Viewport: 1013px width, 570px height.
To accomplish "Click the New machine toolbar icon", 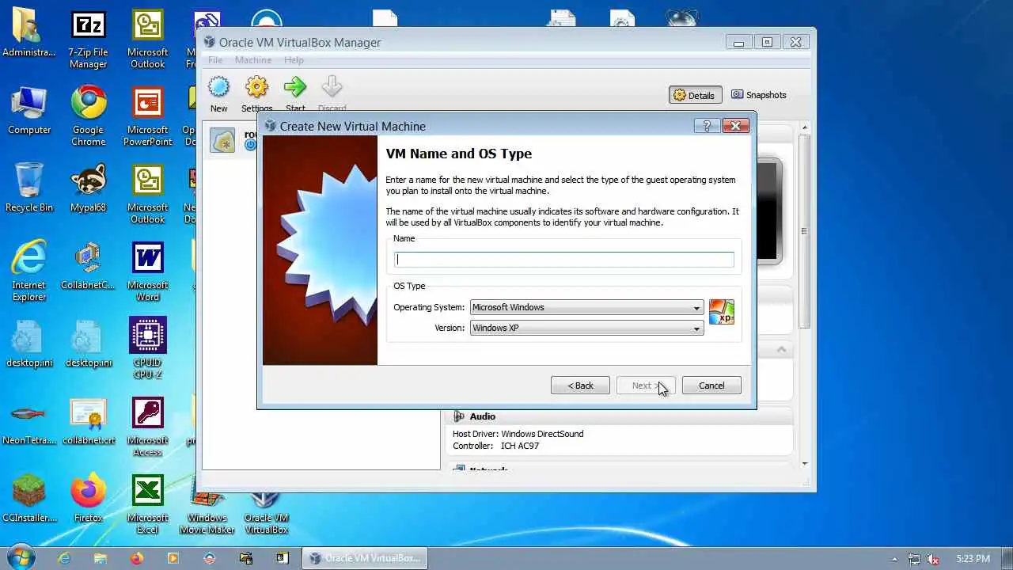I will [x=218, y=89].
